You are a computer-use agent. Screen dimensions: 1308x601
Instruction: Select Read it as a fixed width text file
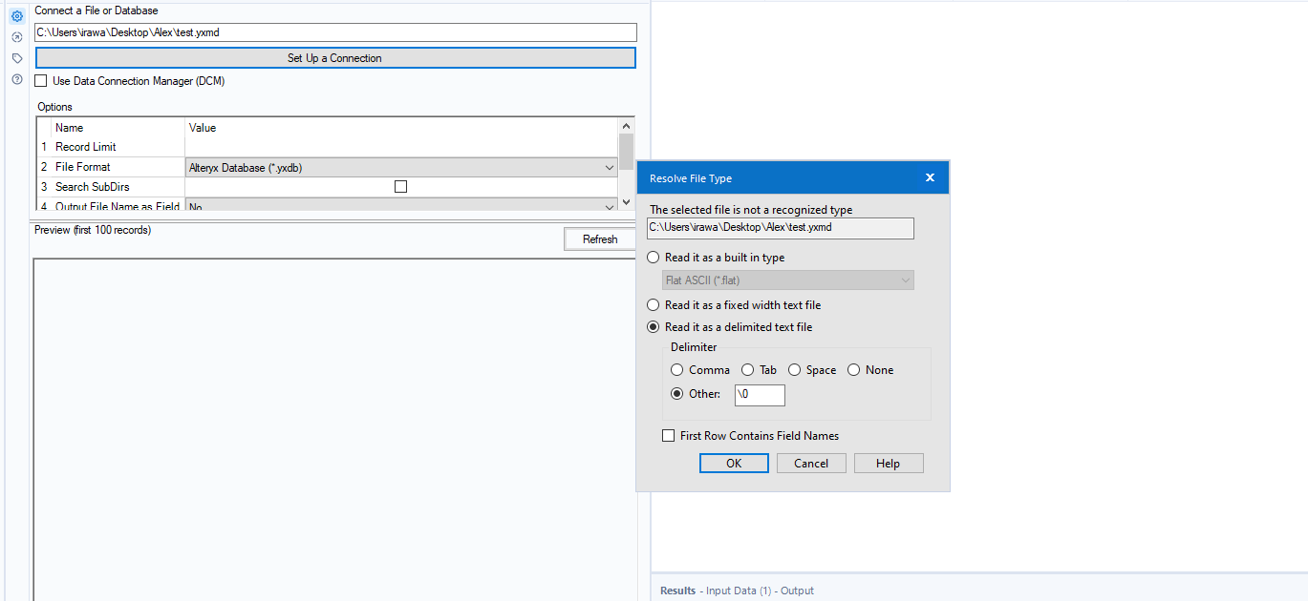click(652, 305)
